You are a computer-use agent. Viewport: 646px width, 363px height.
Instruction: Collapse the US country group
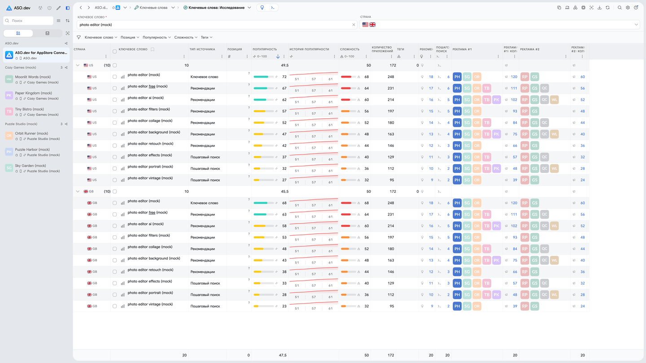coord(78,65)
